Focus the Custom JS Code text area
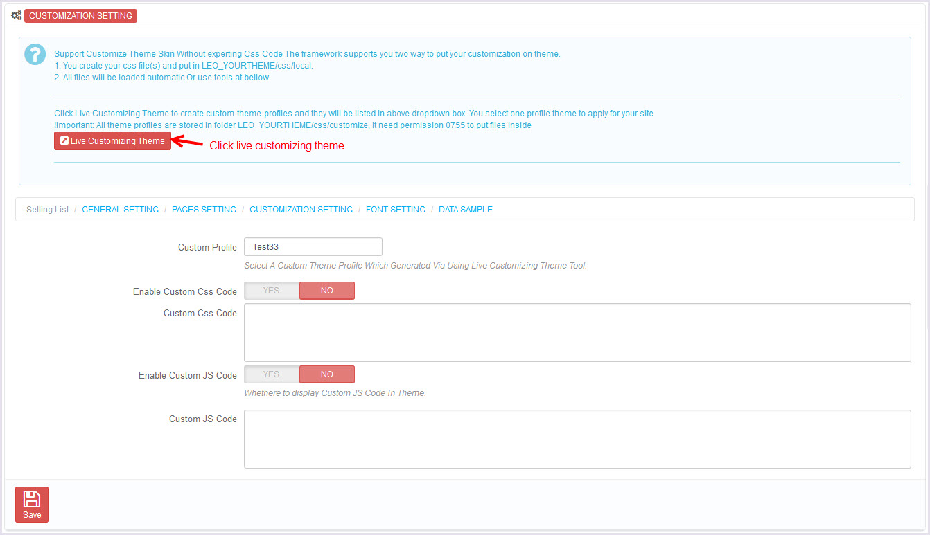The height and width of the screenshot is (535, 930). (577, 439)
